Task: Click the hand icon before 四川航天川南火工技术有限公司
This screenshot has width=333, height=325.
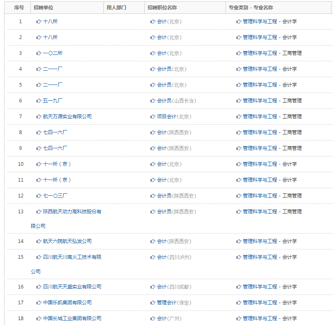Action: [39, 257]
